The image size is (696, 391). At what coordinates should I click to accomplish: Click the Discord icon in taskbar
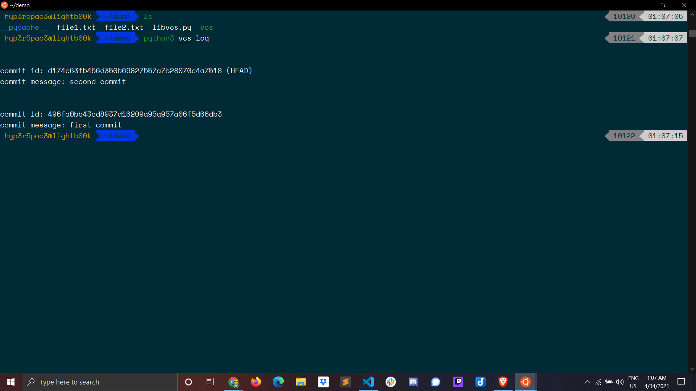coord(413,382)
